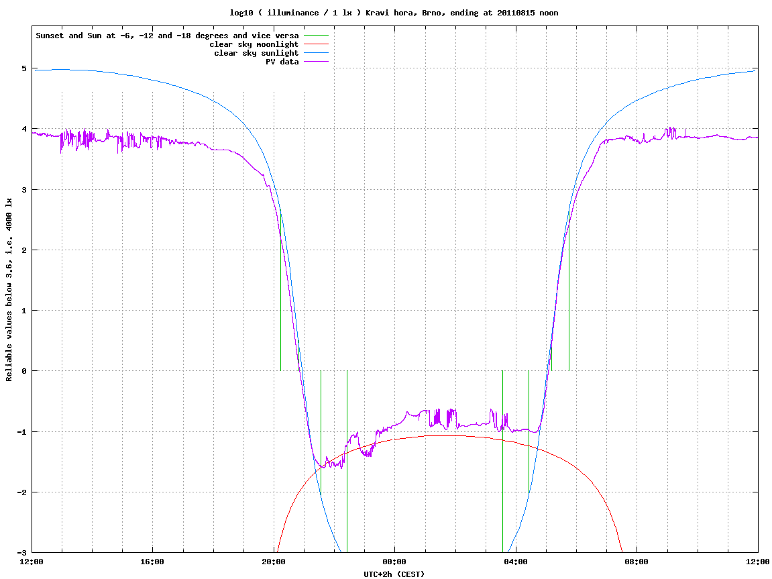772x579 pixels.
Task: Select legend entry 'clear sky moonlight'
Action: pyautogui.click(x=254, y=44)
